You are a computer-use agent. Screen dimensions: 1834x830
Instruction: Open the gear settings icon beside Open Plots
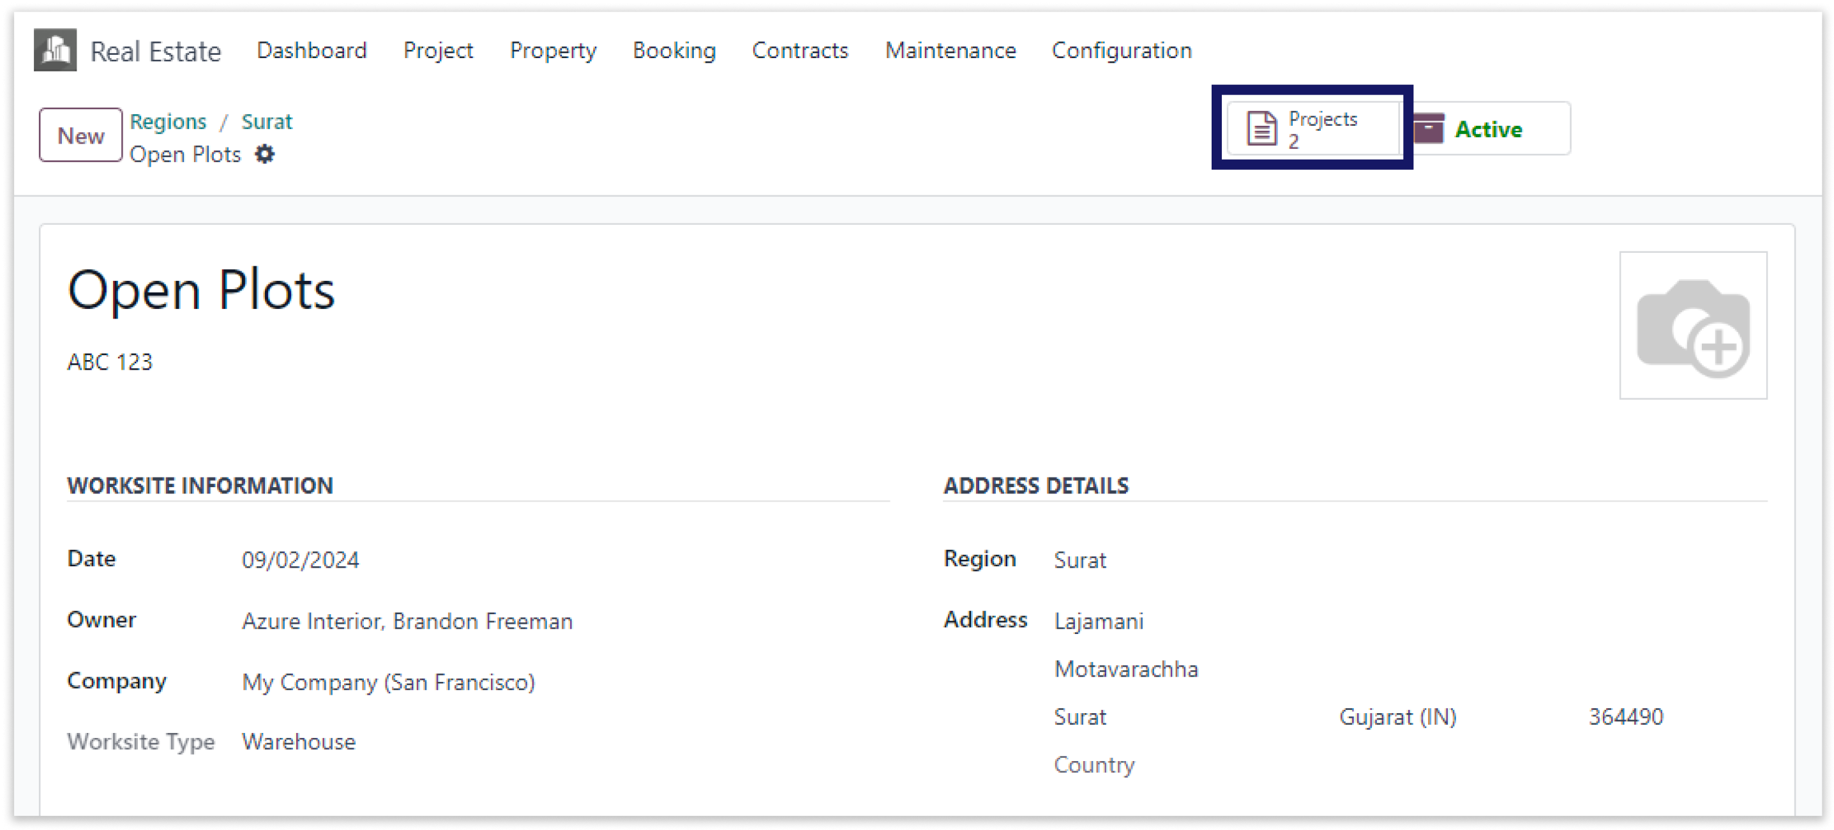coord(265,154)
